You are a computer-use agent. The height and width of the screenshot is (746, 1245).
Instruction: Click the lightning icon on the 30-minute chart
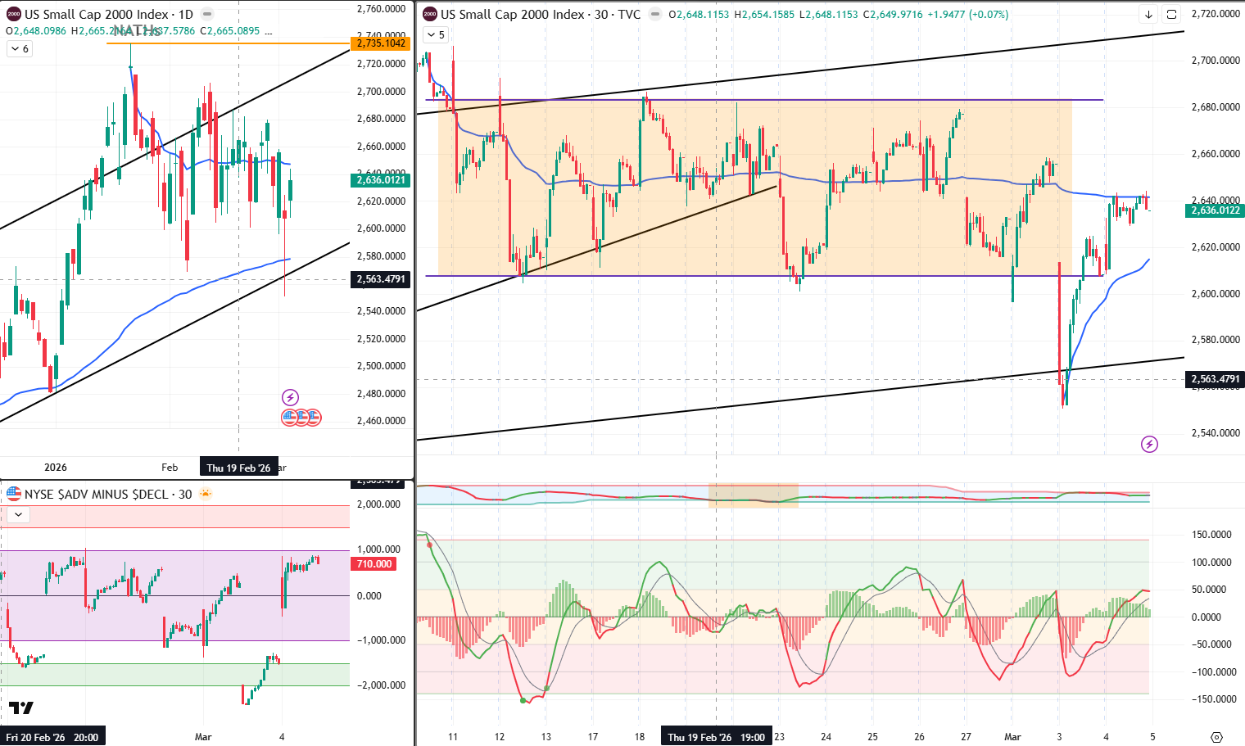click(x=1149, y=445)
